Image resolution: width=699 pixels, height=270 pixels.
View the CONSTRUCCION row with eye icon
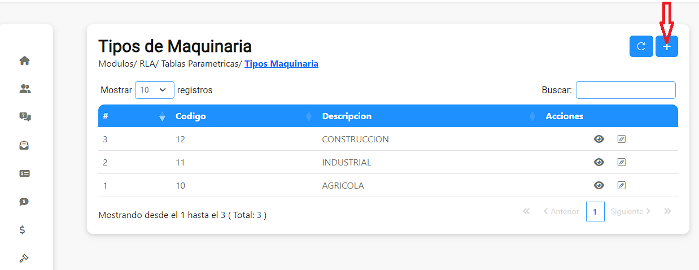tap(599, 139)
